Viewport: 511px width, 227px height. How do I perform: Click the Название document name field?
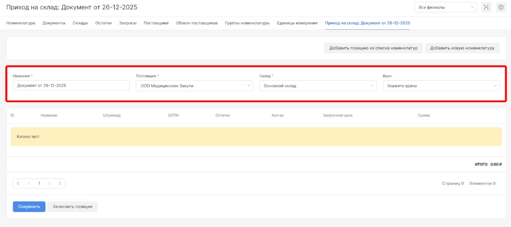click(x=71, y=86)
